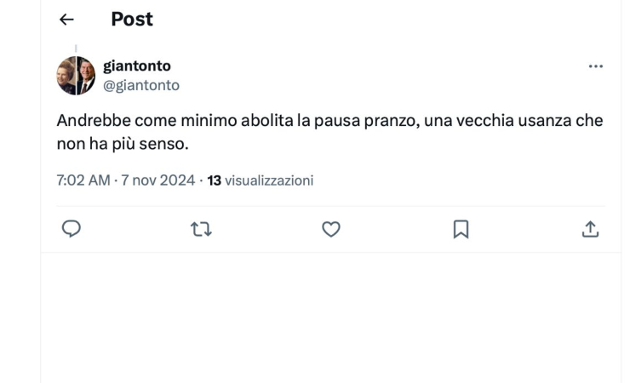Screen dimensions: 630x383
Task: Go back using the left arrow
Action: (x=66, y=20)
